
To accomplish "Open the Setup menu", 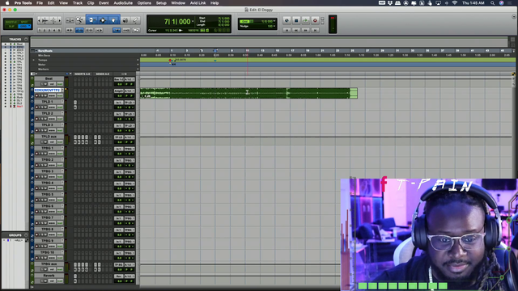I will 161,3.
